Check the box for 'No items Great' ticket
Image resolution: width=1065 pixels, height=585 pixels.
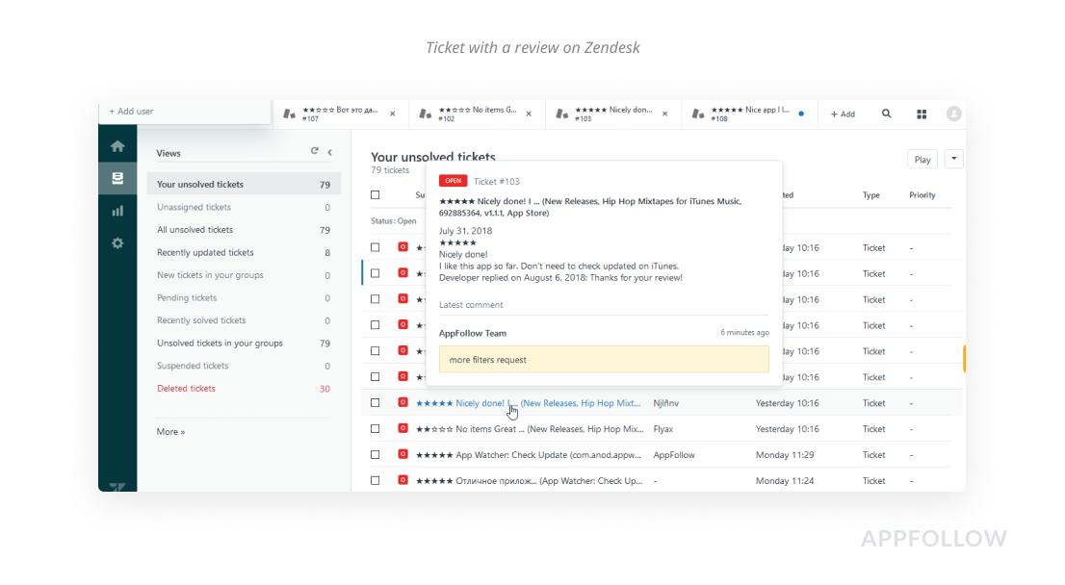coord(376,429)
